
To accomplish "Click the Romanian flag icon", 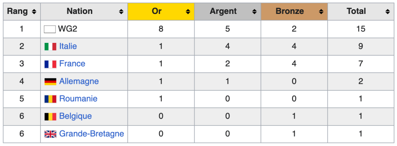I will (x=50, y=99).
